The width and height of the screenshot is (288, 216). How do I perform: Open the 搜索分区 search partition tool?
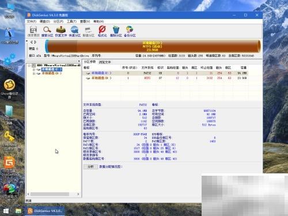coord(47,32)
